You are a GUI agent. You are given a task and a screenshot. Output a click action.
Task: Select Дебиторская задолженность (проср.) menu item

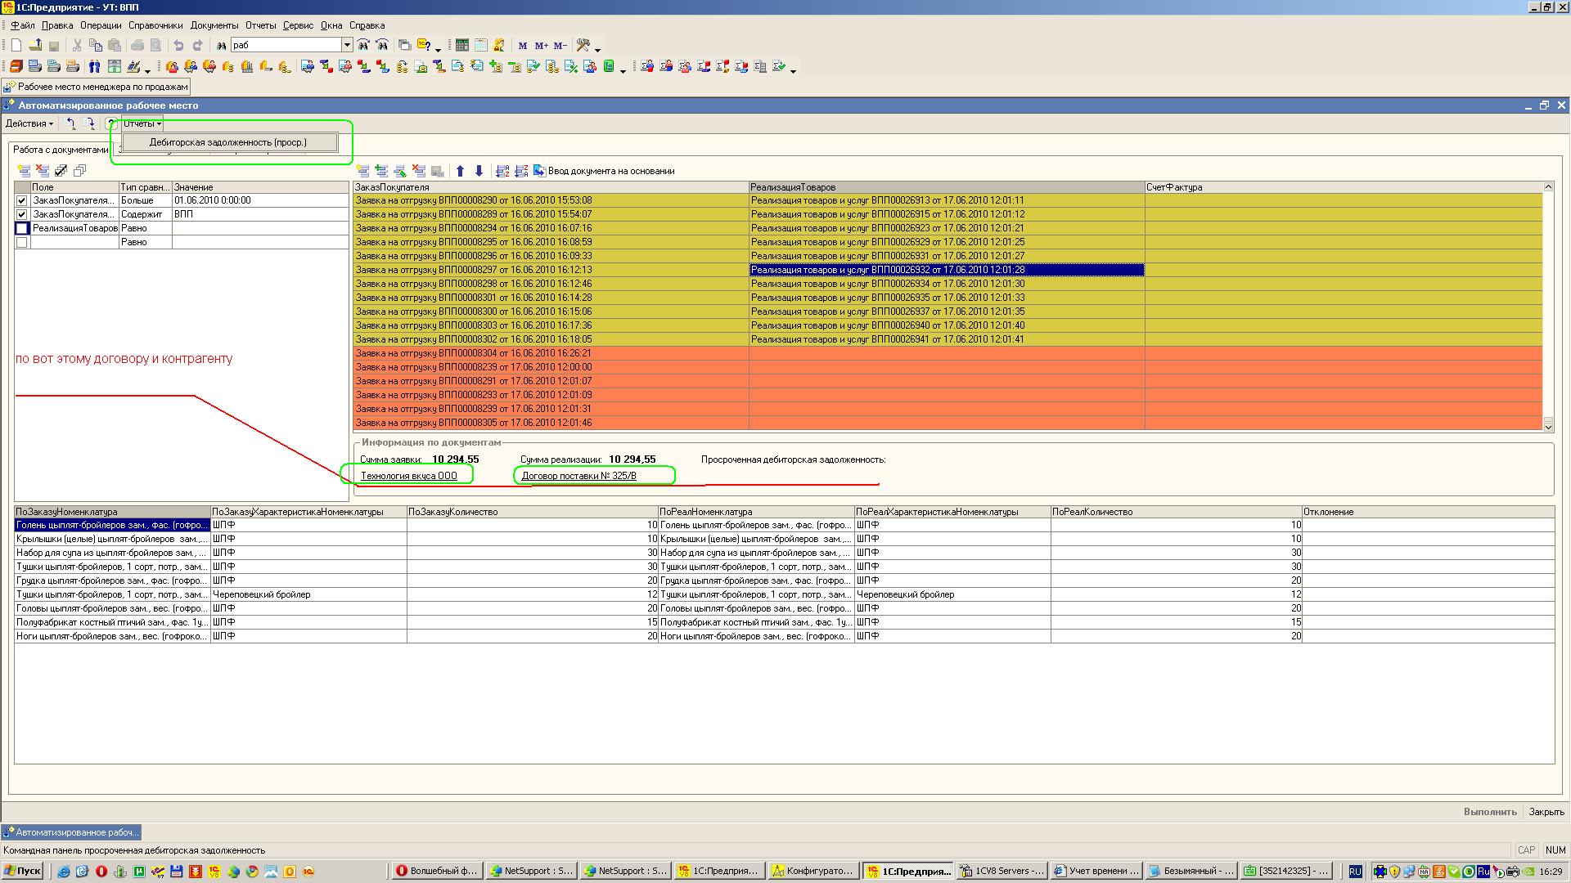tap(228, 142)
